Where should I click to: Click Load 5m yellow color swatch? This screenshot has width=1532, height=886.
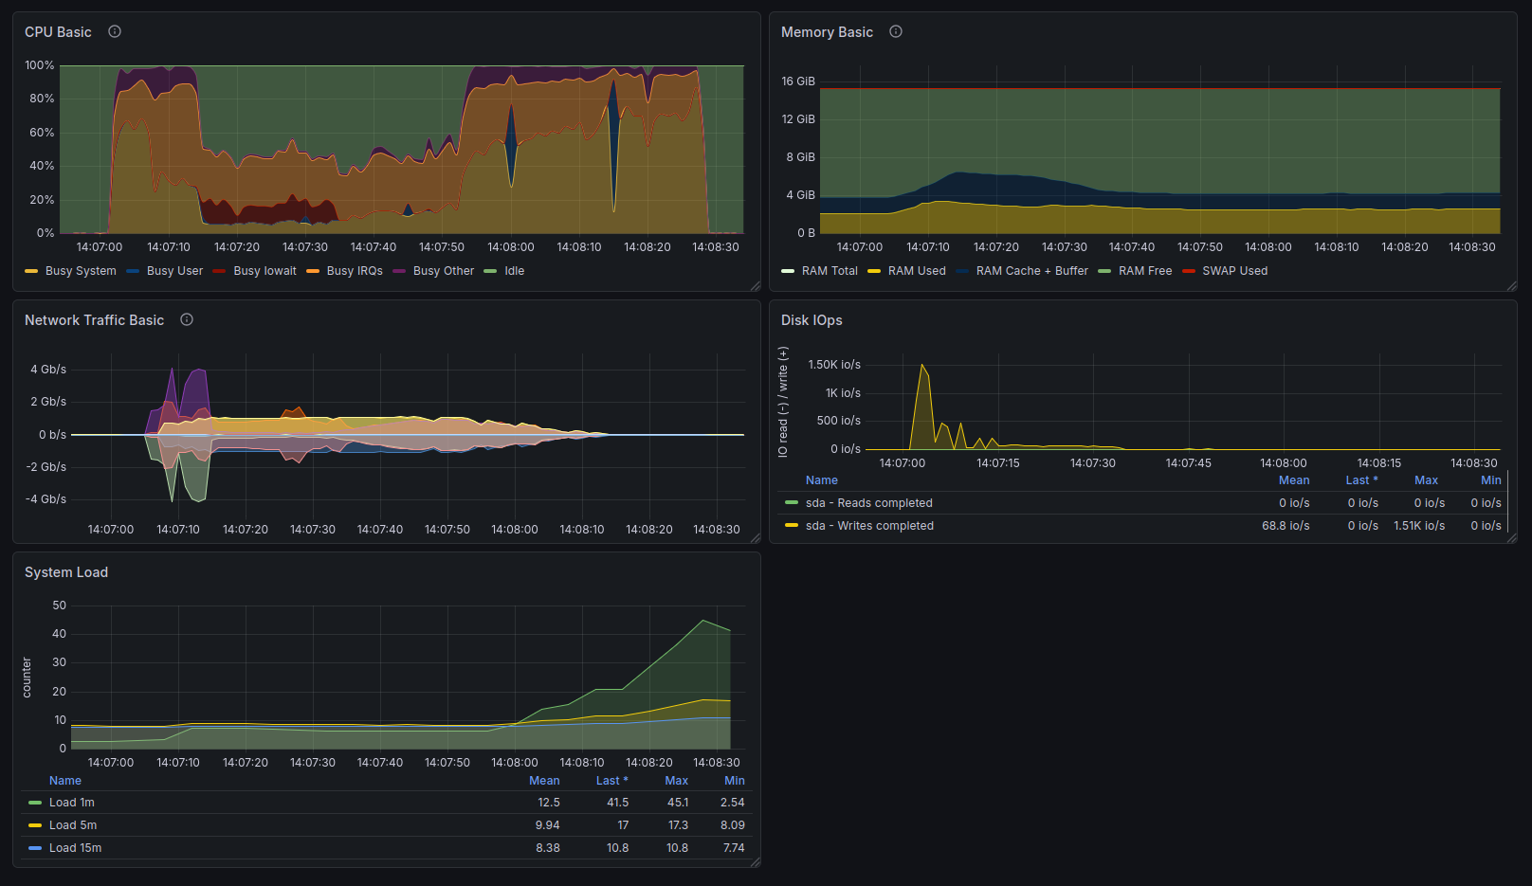click(x=35, y=825)
